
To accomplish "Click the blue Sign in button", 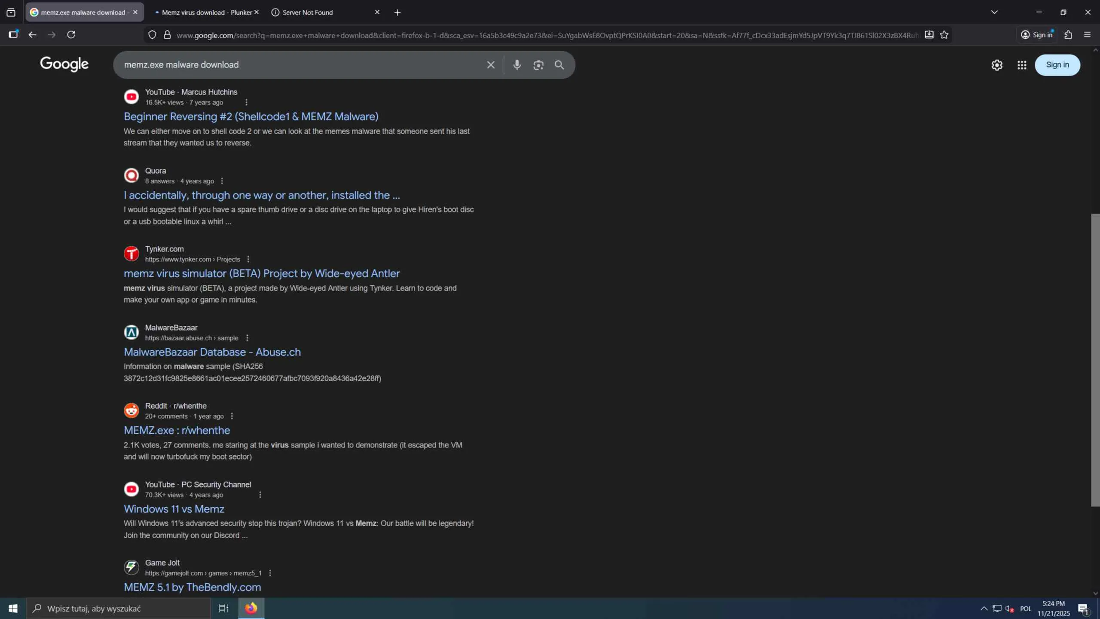I will 1057,65.
